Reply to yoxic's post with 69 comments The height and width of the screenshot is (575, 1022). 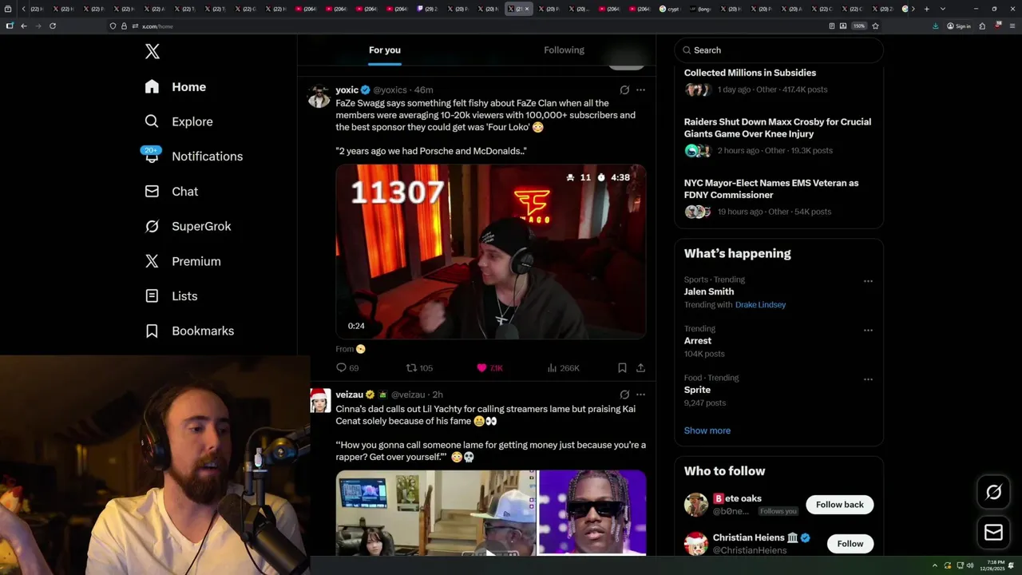[x=348, y=368]
